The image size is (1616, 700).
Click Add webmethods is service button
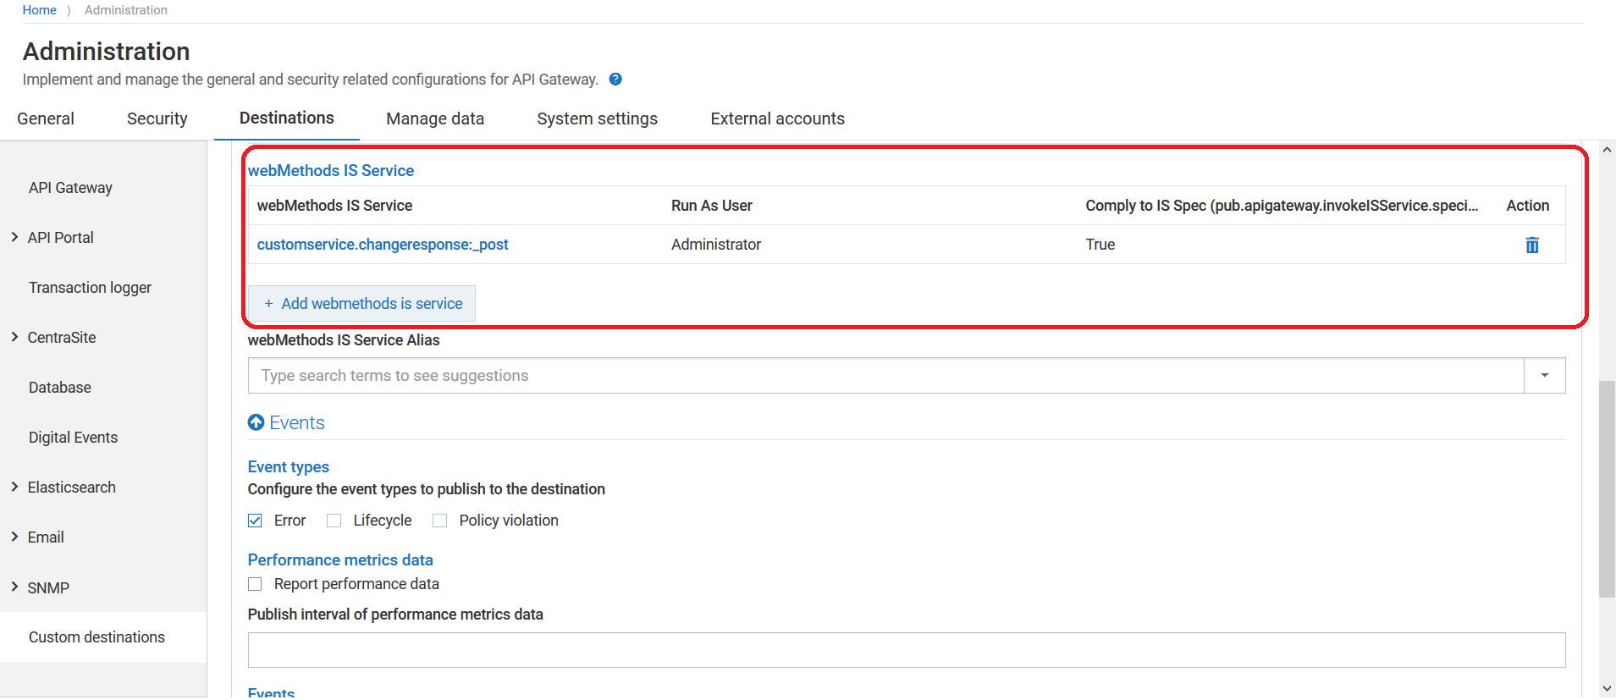pyautogui.click(x=362, y=303)
